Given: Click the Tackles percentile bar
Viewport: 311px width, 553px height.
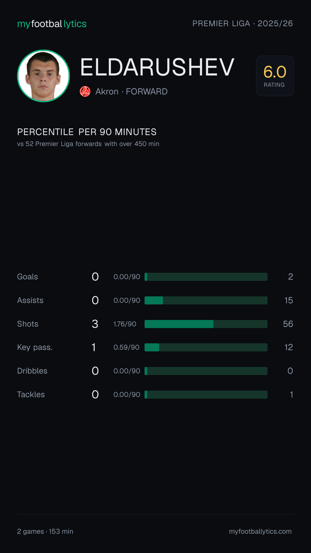Looking at the screenshot, I should pos(206,395).
